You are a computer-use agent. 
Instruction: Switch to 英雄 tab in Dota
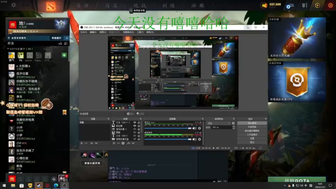click(82, 5)
